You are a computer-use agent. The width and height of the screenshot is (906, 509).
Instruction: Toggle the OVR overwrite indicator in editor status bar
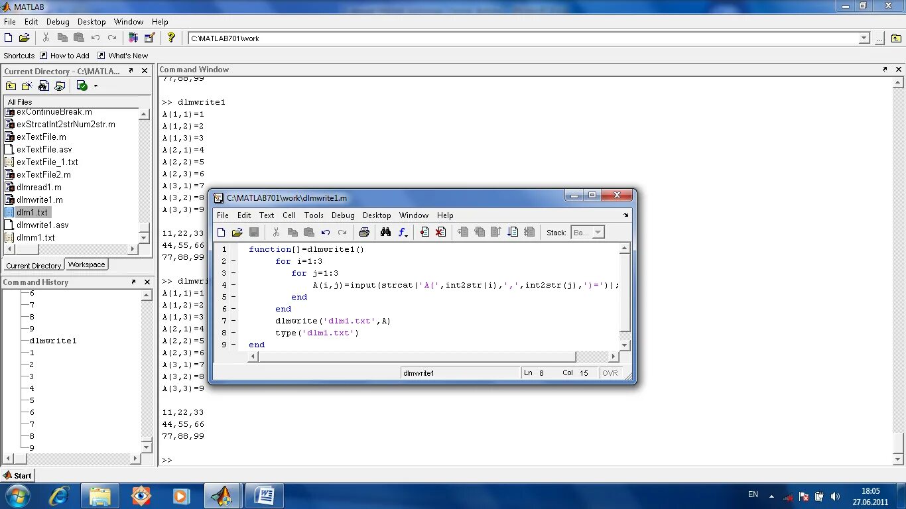(610, 373)
